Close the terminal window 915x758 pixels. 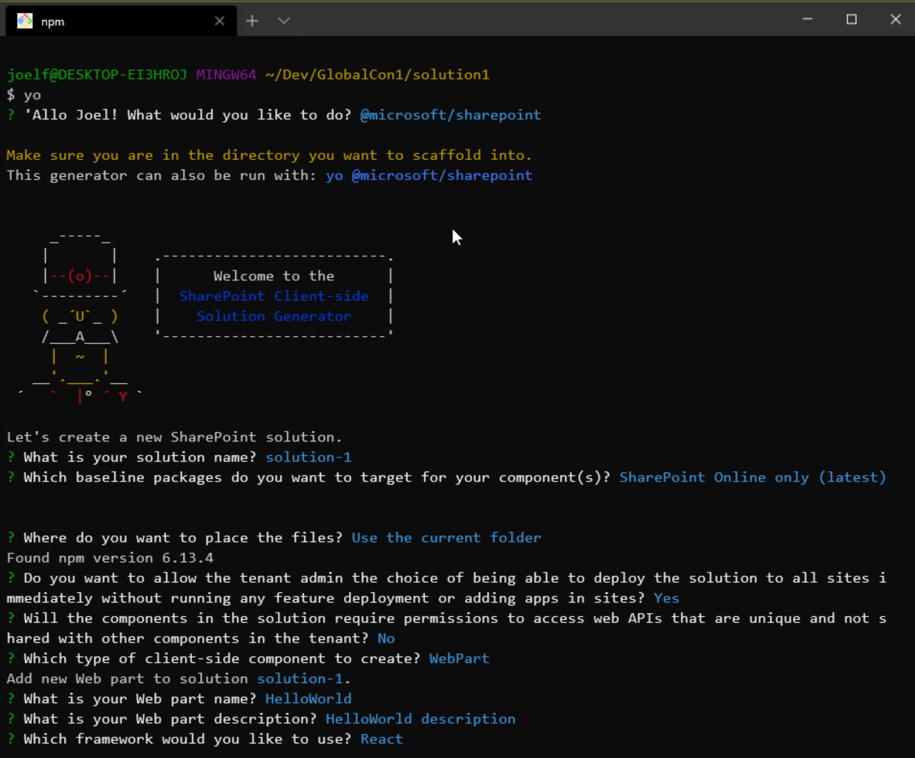click(895, 19)
